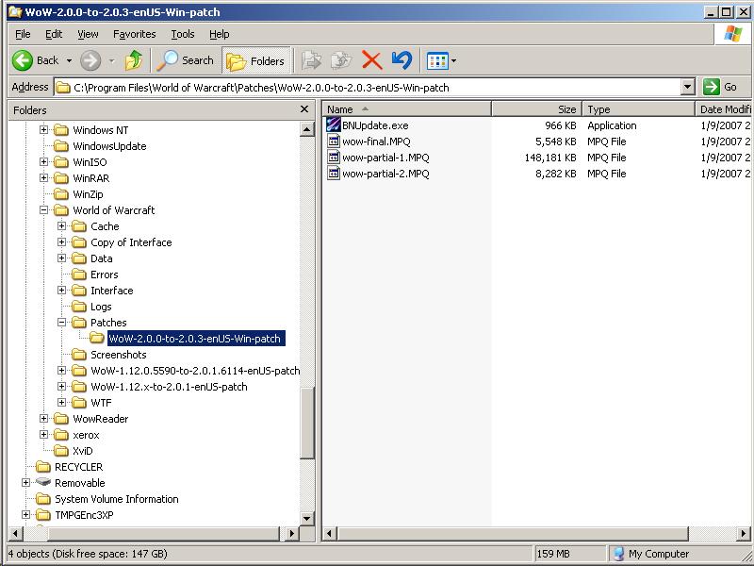Open the File menu
The image size is (754, 566).
click(x=23, y=34)
